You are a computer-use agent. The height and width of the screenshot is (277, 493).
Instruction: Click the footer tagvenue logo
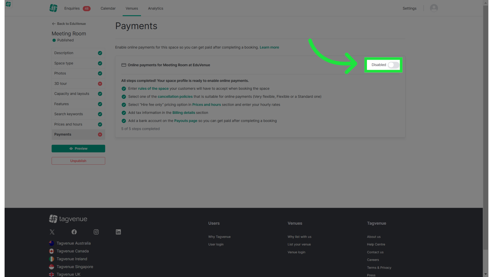pyautogui.click(x=68, y=219)
